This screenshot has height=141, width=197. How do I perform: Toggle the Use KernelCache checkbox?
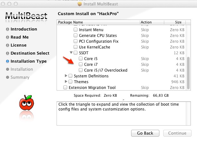tap(76, 47)
